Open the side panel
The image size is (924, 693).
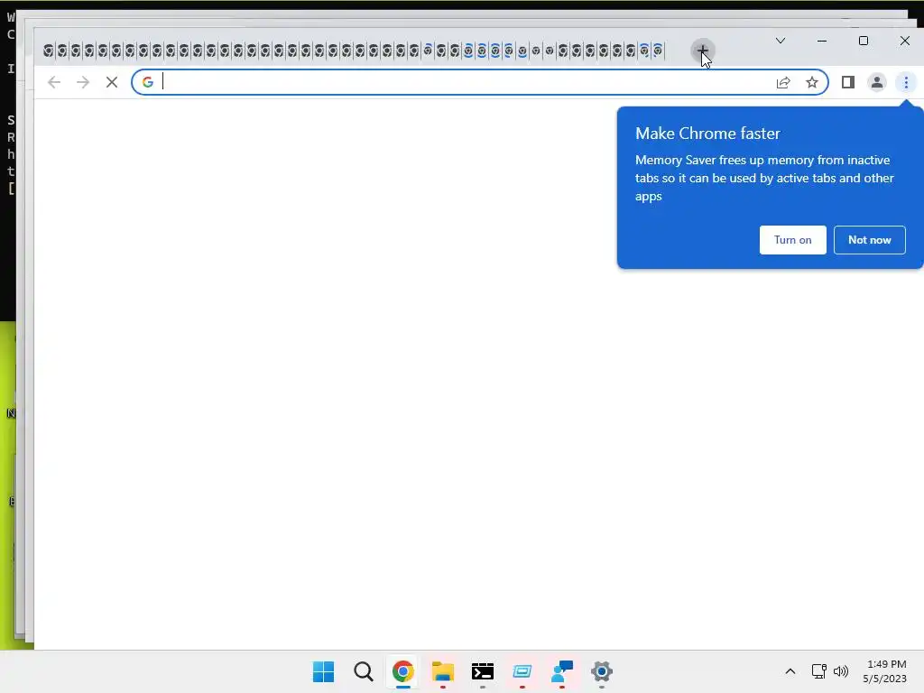click(848, 82)
